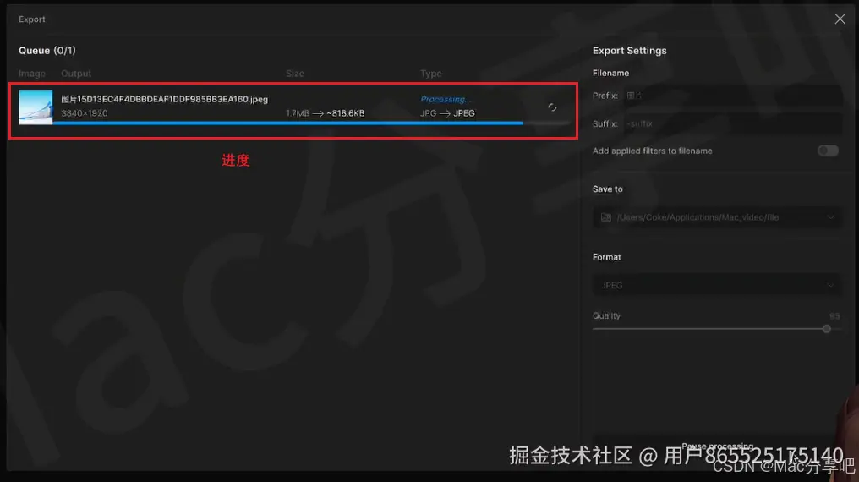Click the Processing... status text

coord(446,99)
